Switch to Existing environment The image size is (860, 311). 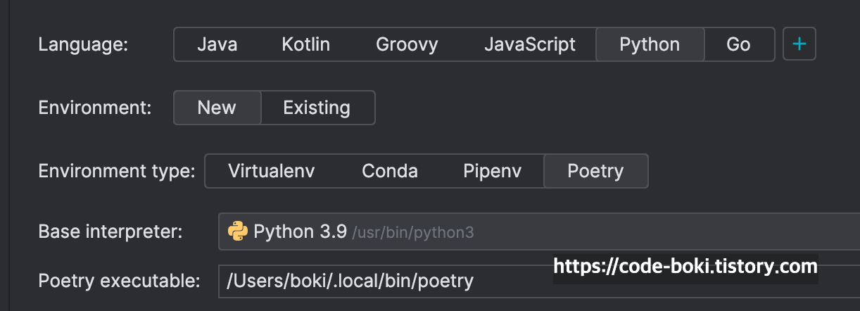[317, 108]
